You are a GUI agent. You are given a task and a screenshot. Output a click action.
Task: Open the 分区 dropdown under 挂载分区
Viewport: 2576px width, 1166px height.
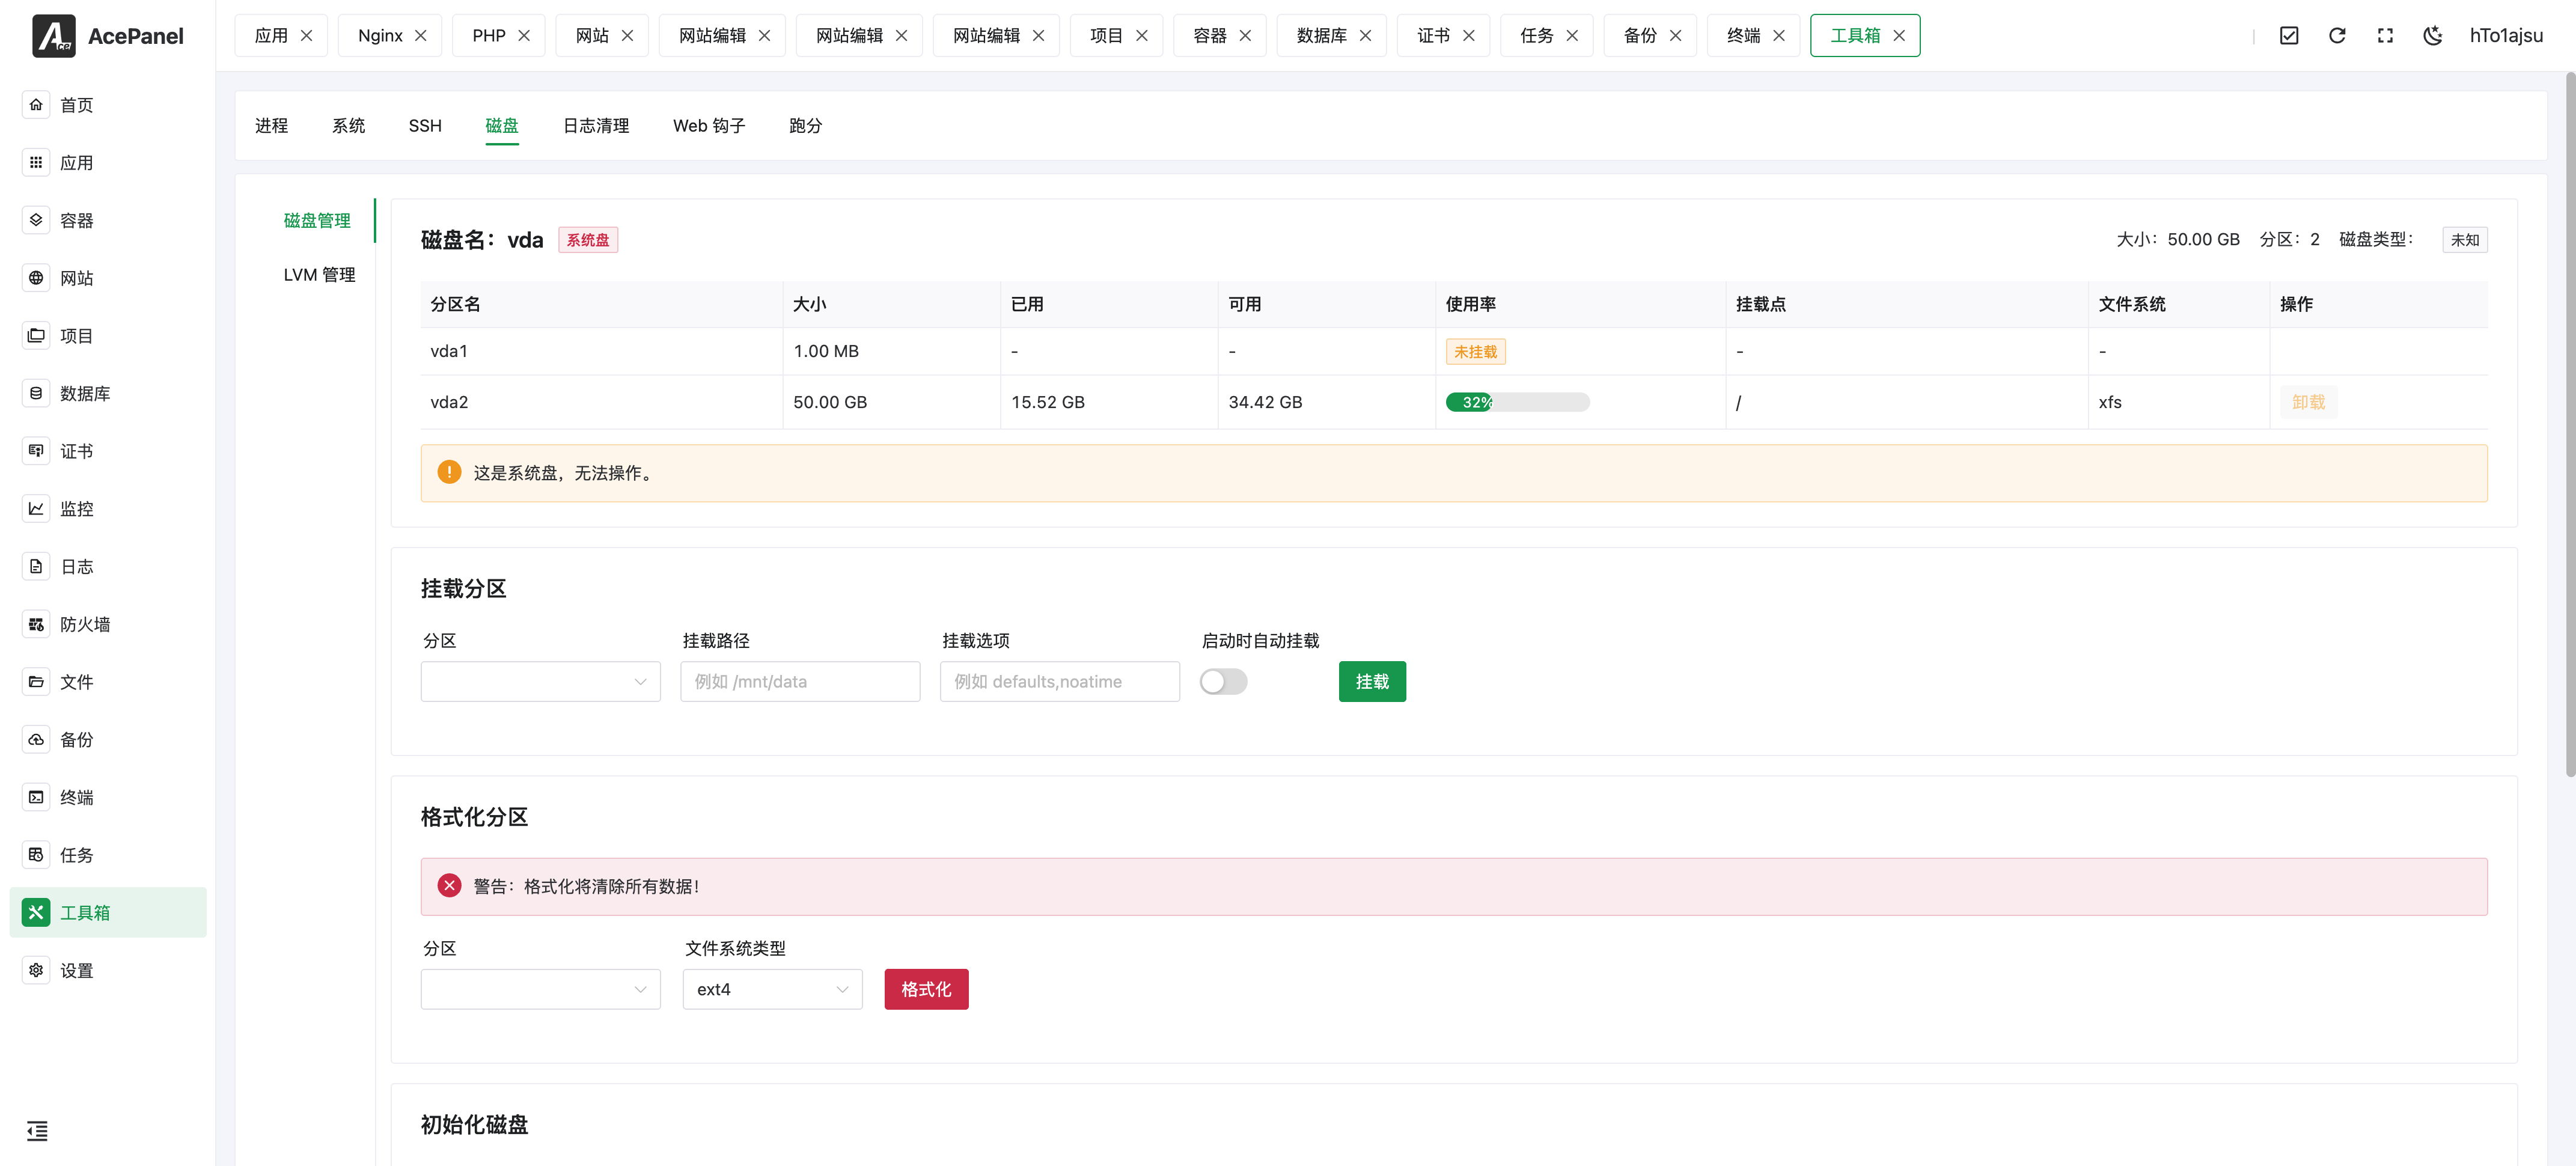(540, 681)
